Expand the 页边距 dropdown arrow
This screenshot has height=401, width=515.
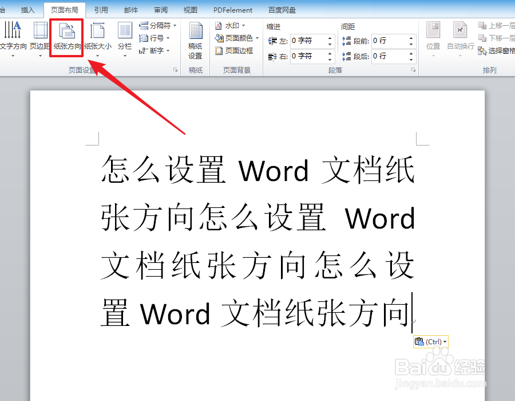pos(40,56)
